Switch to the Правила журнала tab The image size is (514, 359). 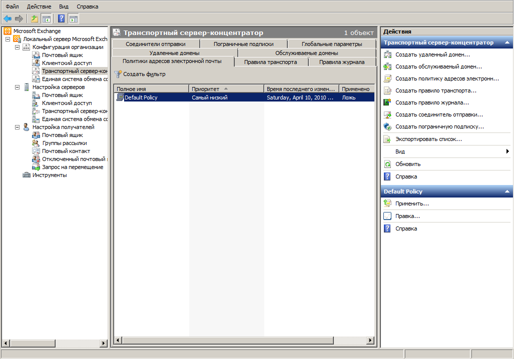[x=342, y=62]
